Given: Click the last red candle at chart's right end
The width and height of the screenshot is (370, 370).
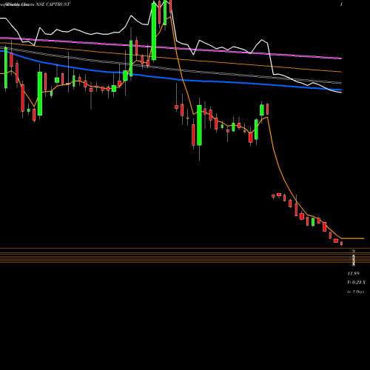Looking at the screenshot, I should (x=341, y=243).
